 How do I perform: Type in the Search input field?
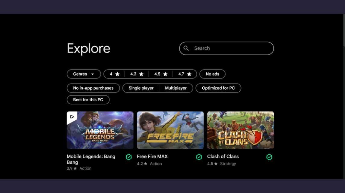[231, 48]
